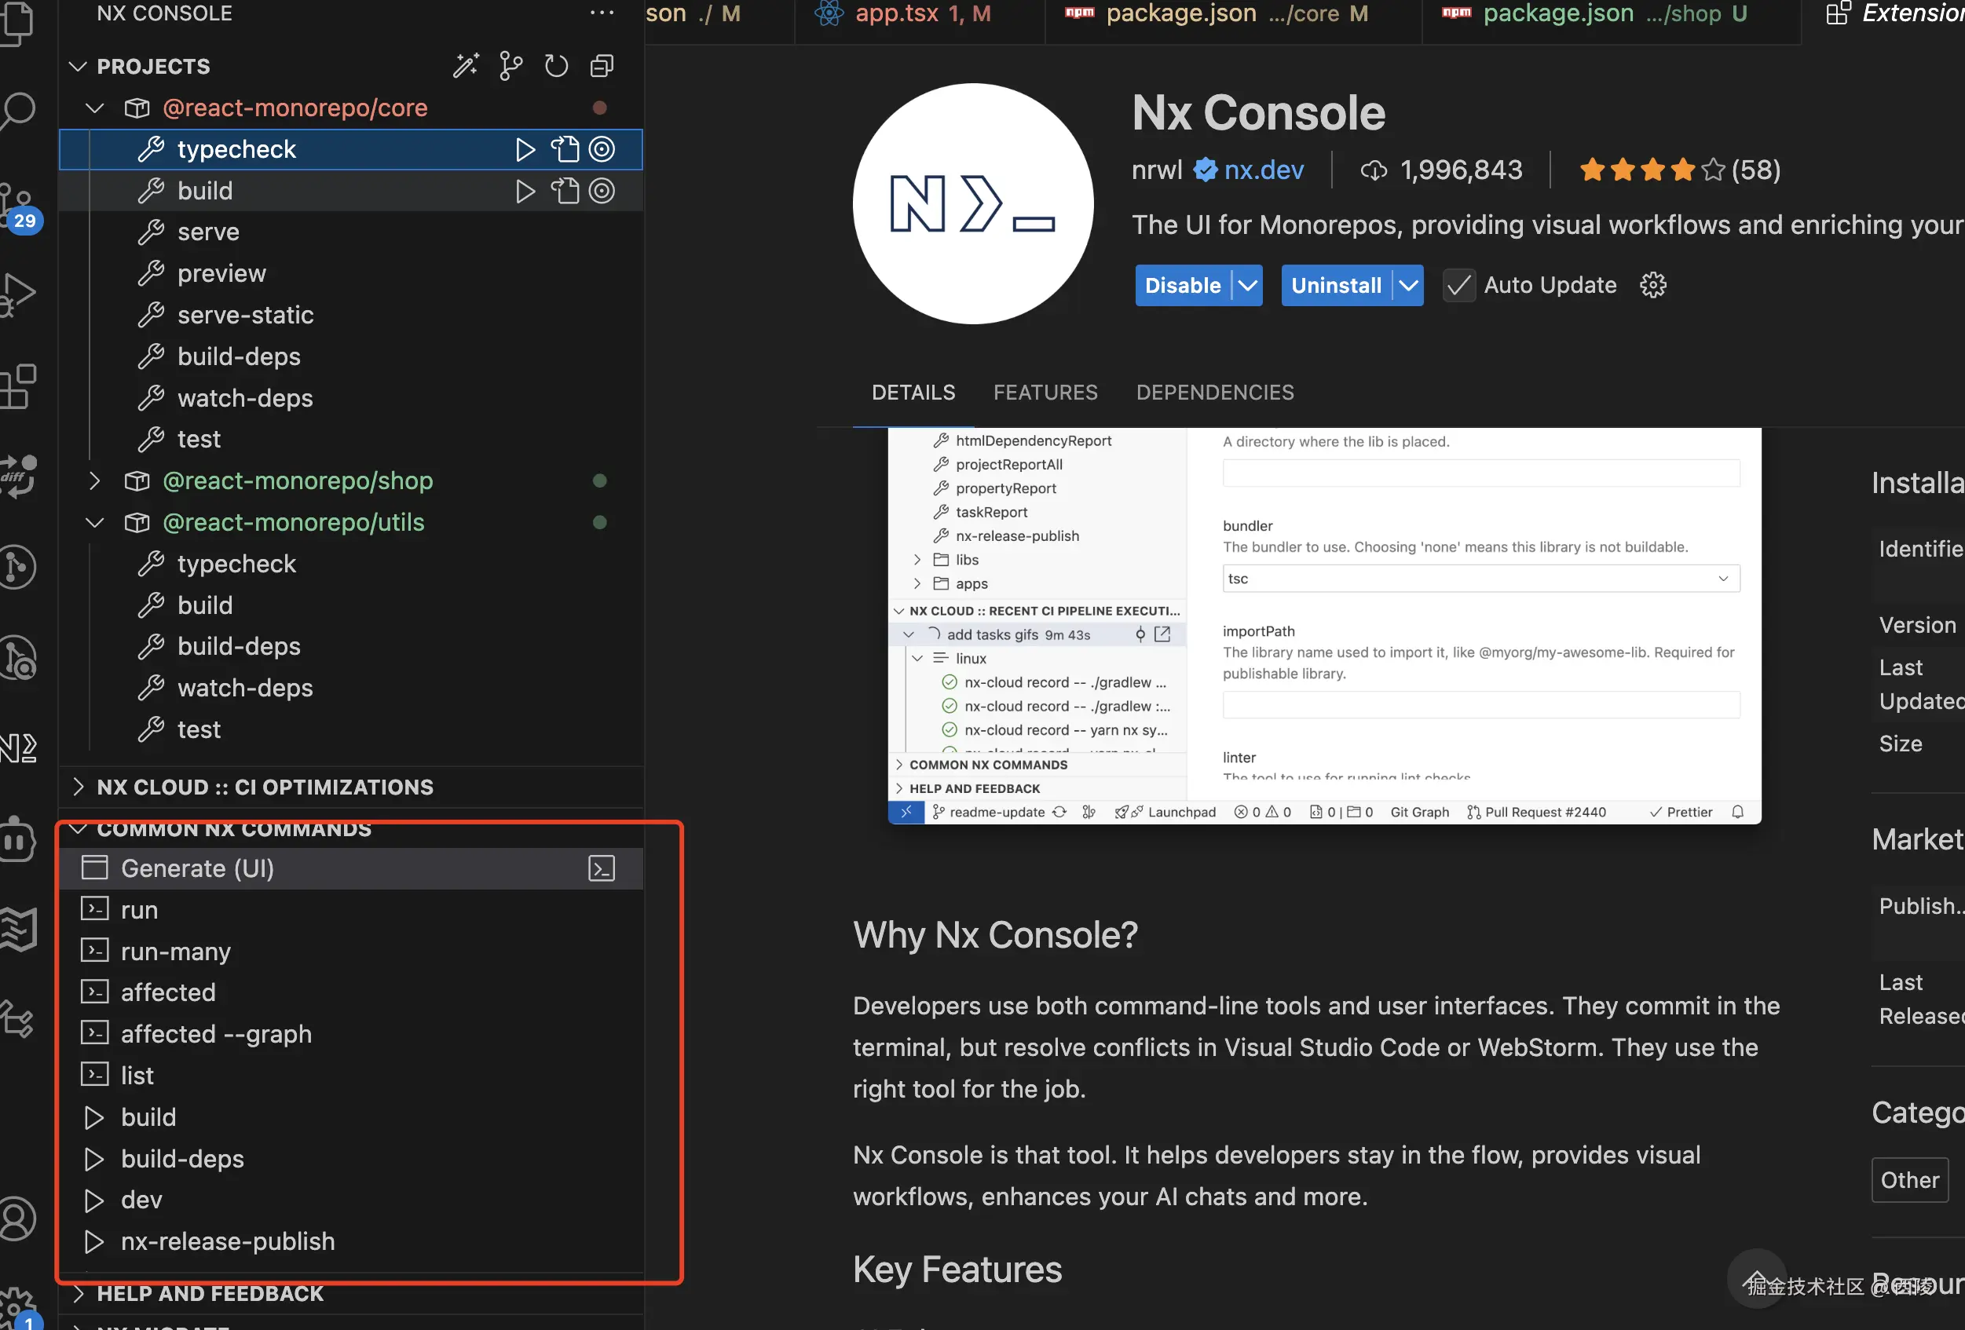
Task: Select the run-many command item
Action: click(175, 952)
